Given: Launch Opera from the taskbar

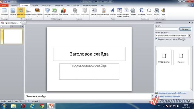Looking at the screenshot, I should tap(23, 106).
